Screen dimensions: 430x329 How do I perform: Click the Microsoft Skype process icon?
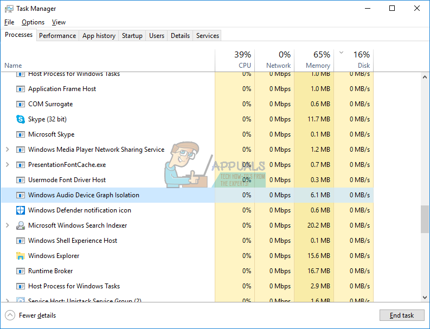(x=21, y=134)
